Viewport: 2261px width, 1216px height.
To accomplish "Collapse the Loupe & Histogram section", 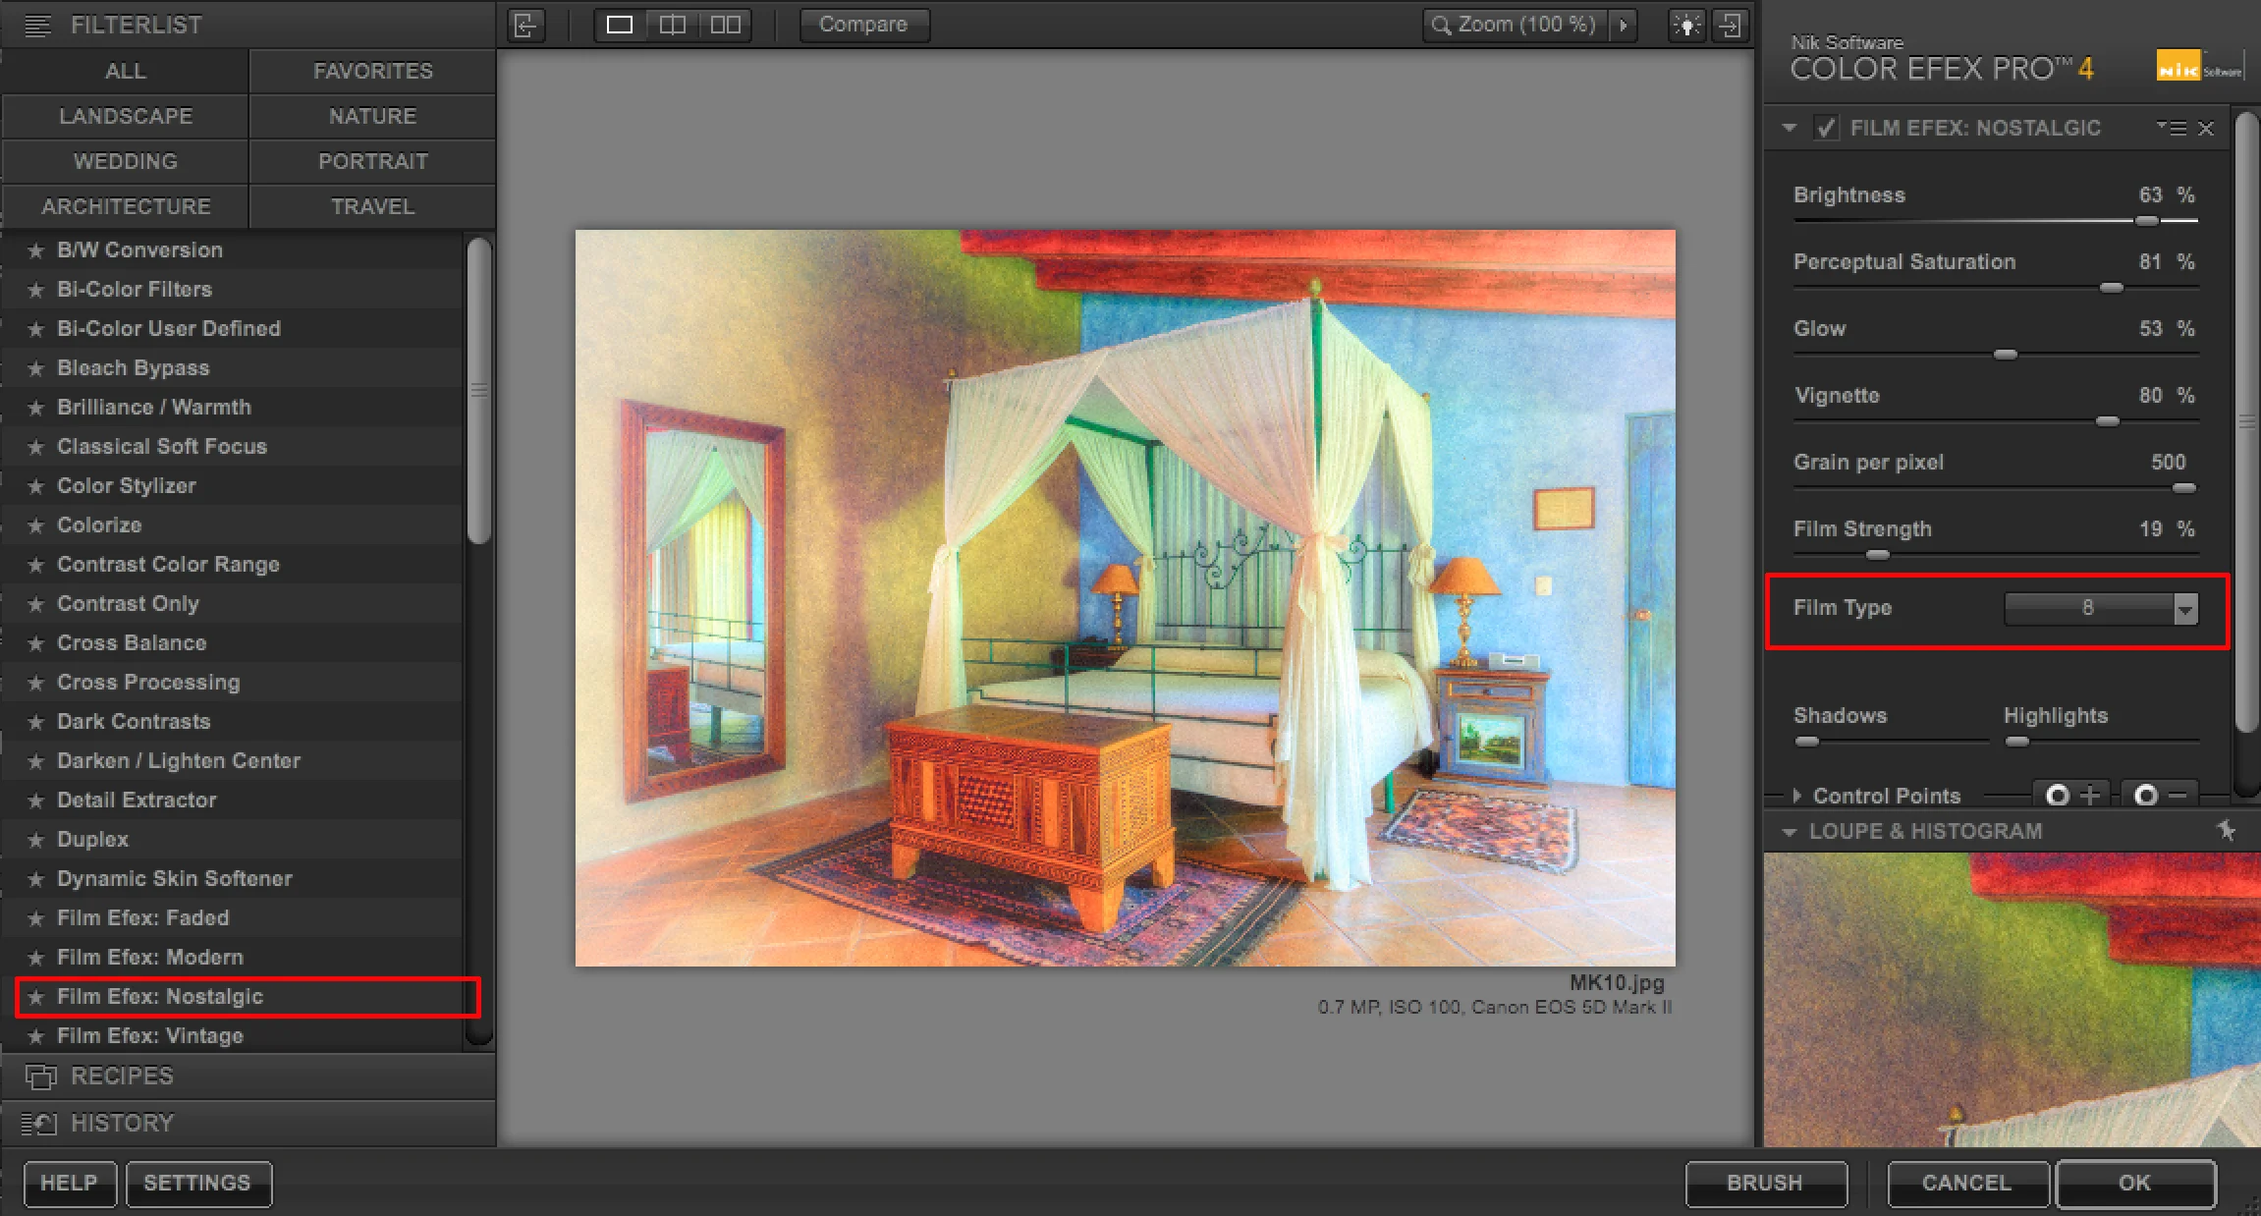I will (x=1790, y=832).
